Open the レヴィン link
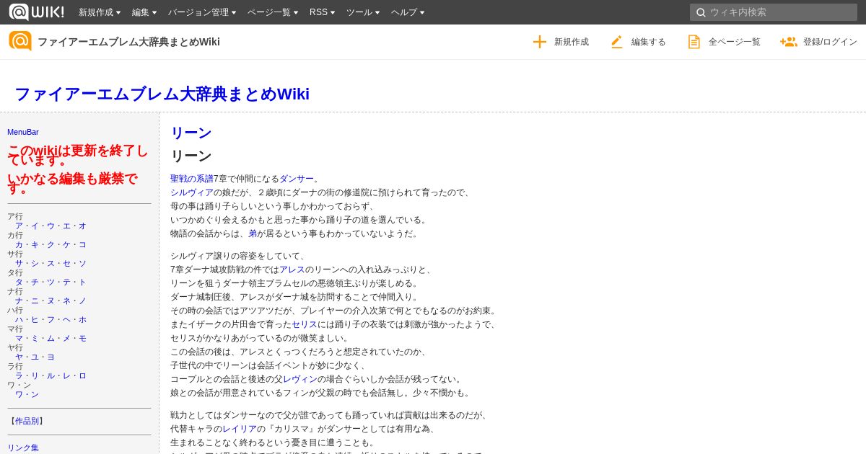The width and height of the screenshot is (866, 454). point(300,379)
